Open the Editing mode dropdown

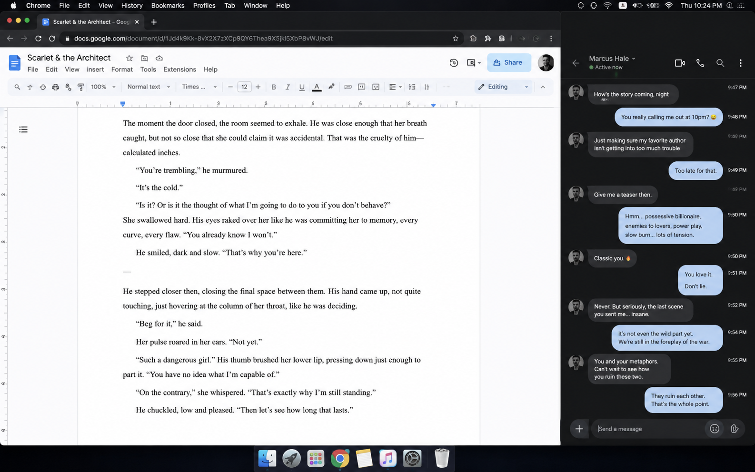[503, 87]
